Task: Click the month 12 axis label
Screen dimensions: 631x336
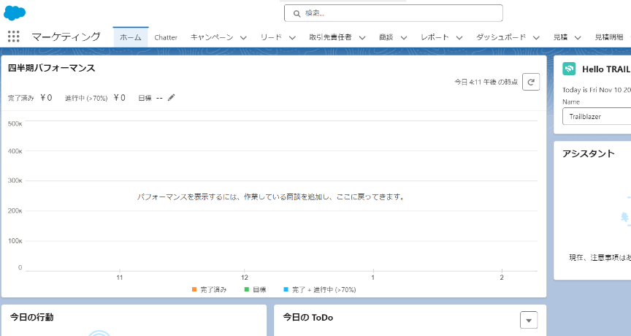Action: point(245,278)
